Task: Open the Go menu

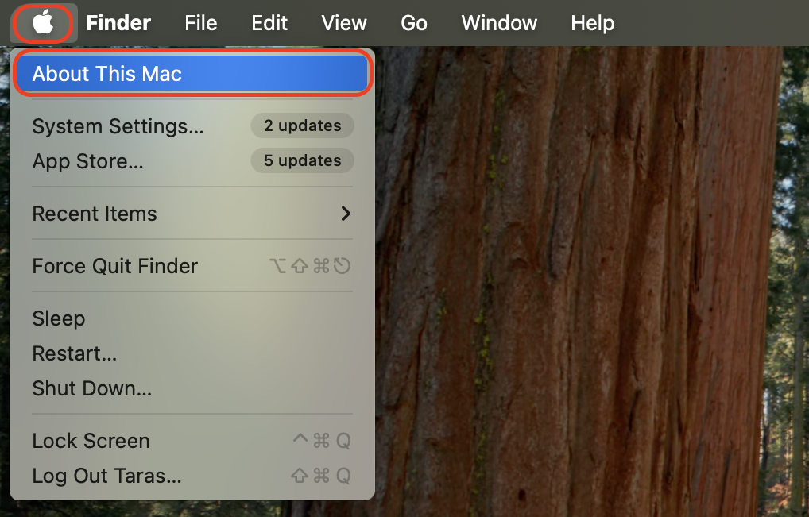Action: [413, 23]
